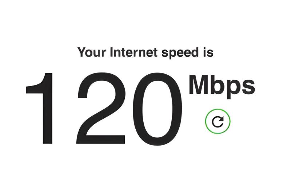The width and height of the screenshot is (291, 188).
Task: Click the large 120 speed result
Action: pos(104,109)
